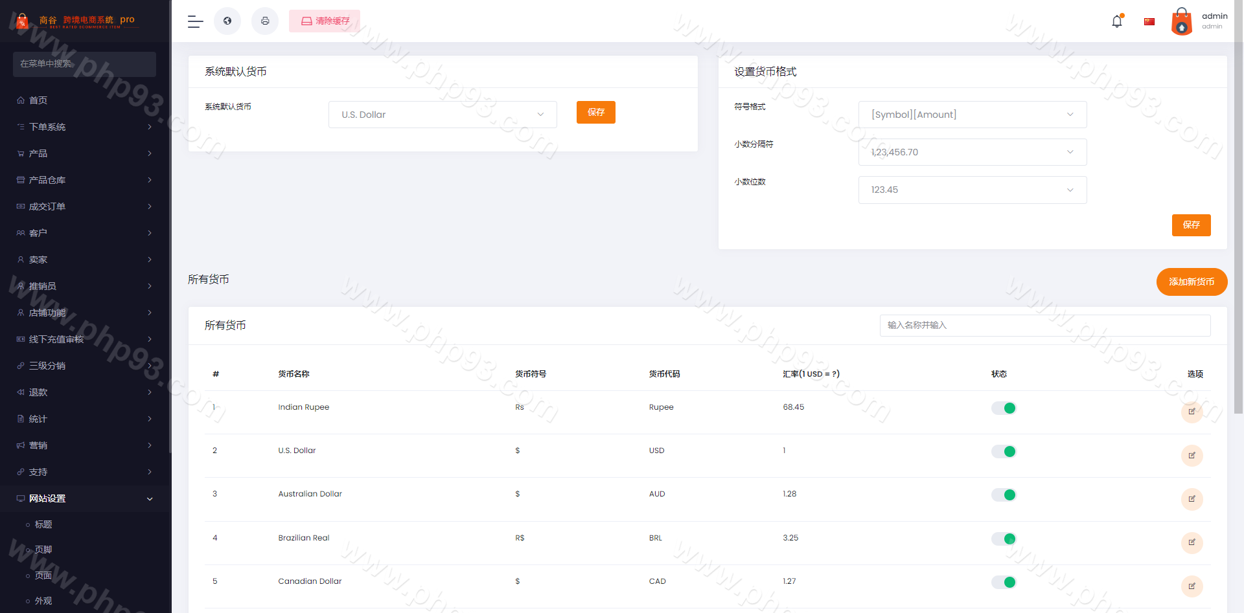Click the 添加新货币 button
This screenshot has height=613, width=1244.
click(x=1191, y=282)
